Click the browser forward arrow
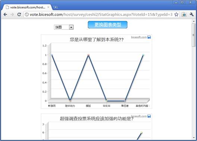This screenshot has width=197, height=141. point(12,15)
